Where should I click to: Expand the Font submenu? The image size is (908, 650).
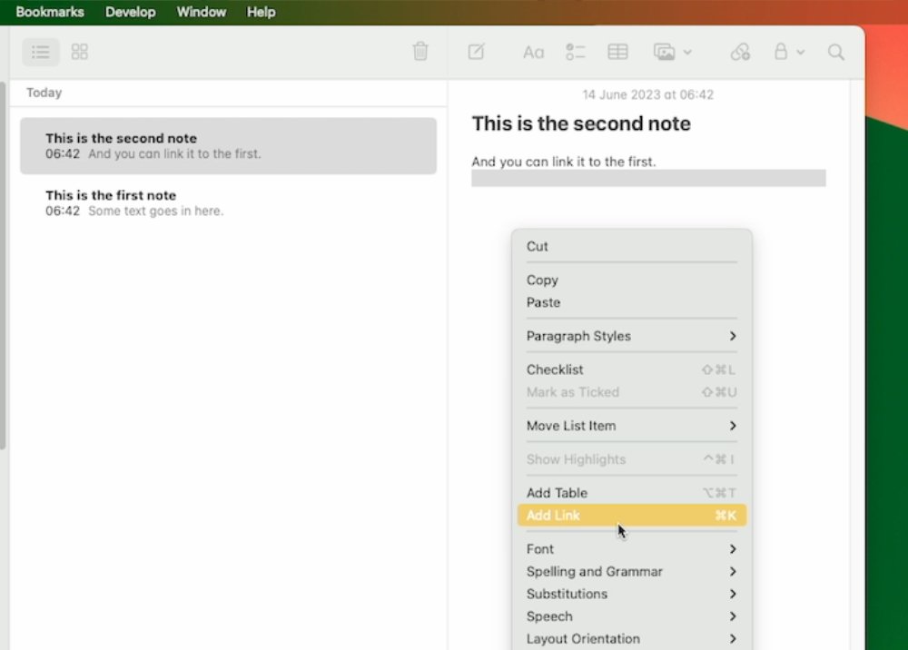pyautogui.click(x=631, y=549)
